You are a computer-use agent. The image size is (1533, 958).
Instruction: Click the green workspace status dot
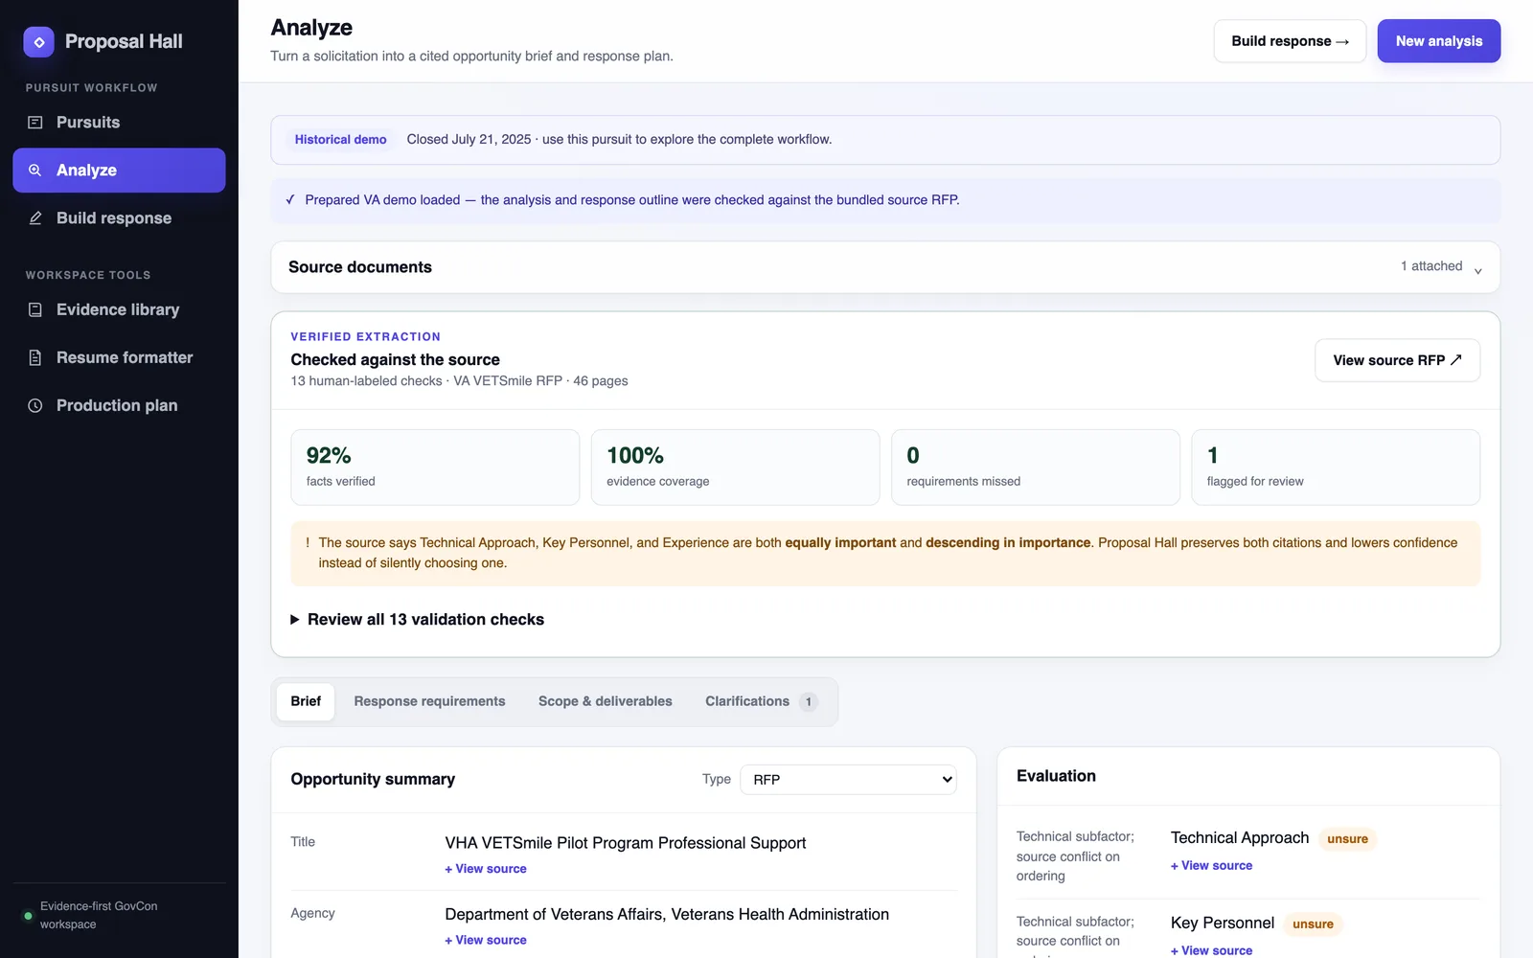28,916
